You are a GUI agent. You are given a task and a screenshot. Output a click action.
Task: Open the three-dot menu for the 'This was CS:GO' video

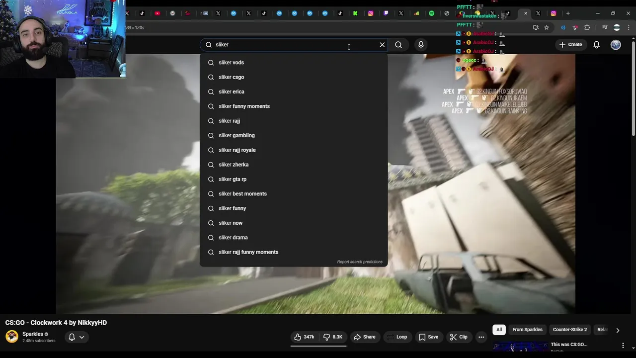pyautogui.click(x=623, y=345)
